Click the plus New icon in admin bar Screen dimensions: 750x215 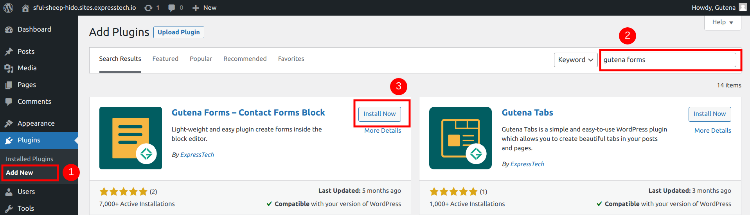point(196,8)
